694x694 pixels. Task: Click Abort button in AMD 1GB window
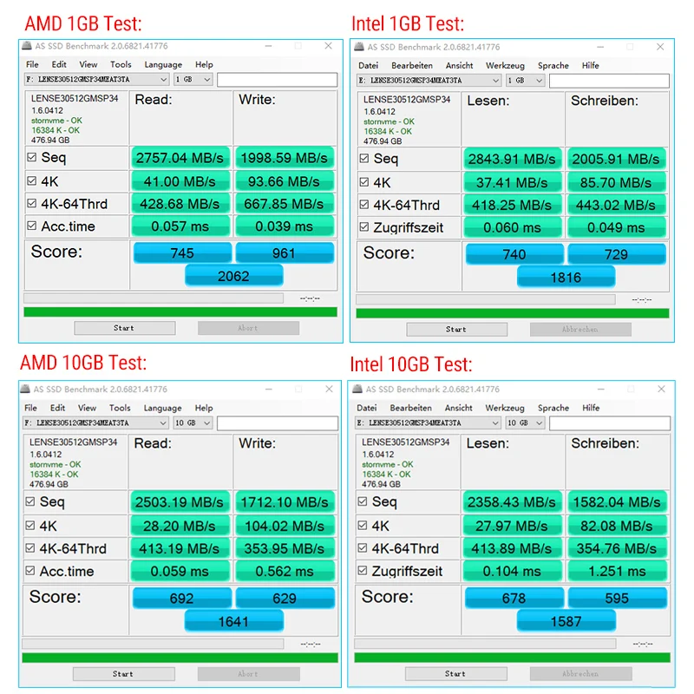pos(248,328)
